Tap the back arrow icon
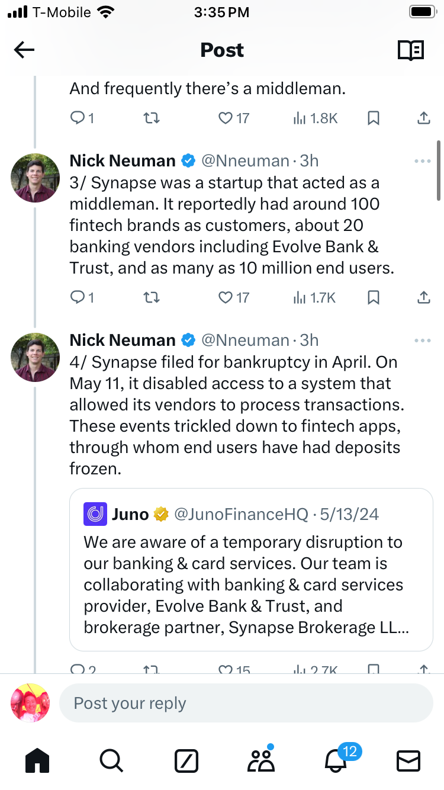 [24, 50]
